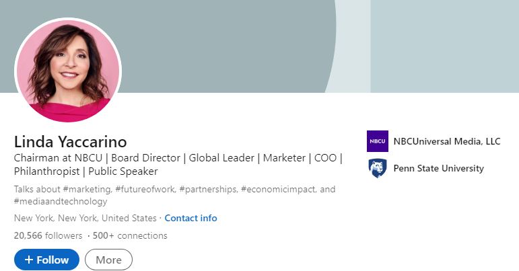Click the Linda Yaccarino name heading
This screenshot has width=519, height=271.
pos(70,142)
